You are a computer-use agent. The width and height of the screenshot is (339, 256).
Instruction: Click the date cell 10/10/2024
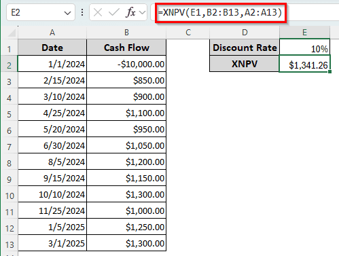(52, 194)
